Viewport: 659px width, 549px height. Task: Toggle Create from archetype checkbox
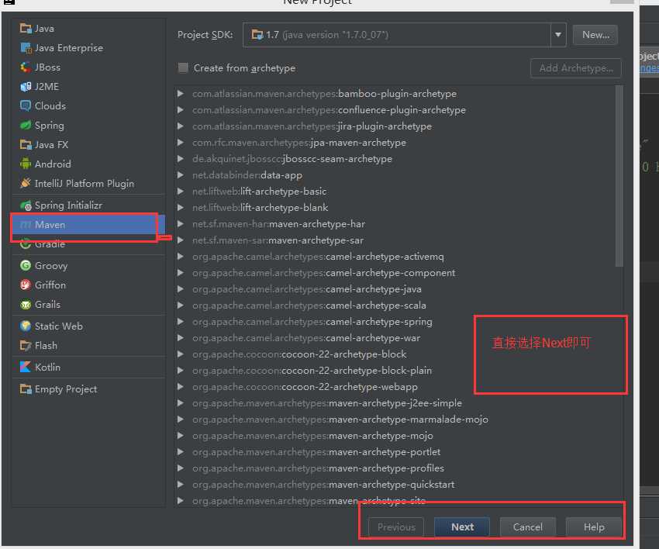click(183, 67)
